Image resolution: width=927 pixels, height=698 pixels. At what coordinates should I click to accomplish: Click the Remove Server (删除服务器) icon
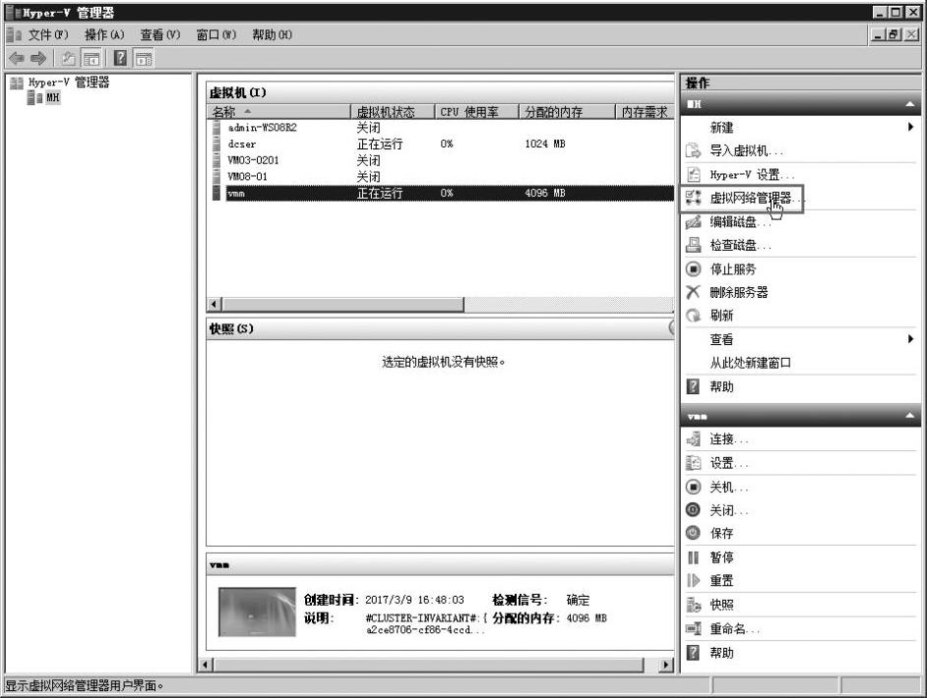coord(693,292)
